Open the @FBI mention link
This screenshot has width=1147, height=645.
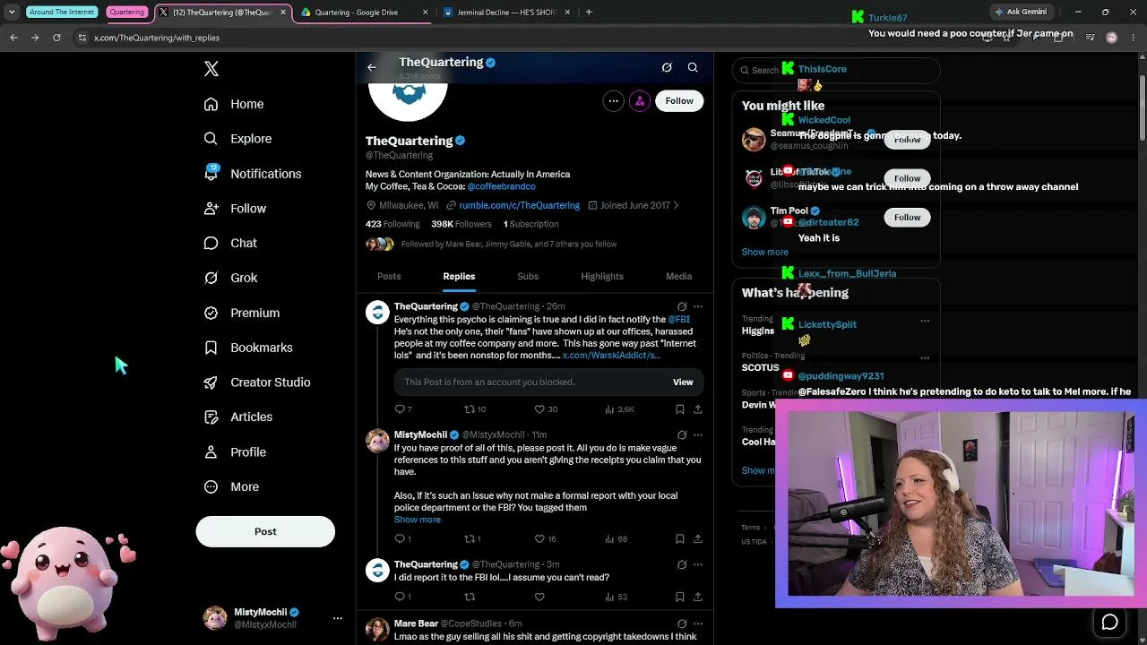[678, 319]
